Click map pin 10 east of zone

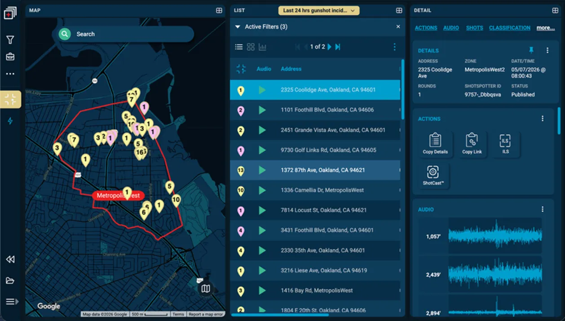pyautogui.click(x=176, y=201)
